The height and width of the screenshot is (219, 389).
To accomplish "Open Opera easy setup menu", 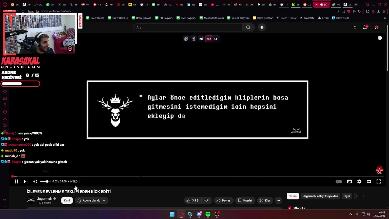I will click(x=384, y=11).
